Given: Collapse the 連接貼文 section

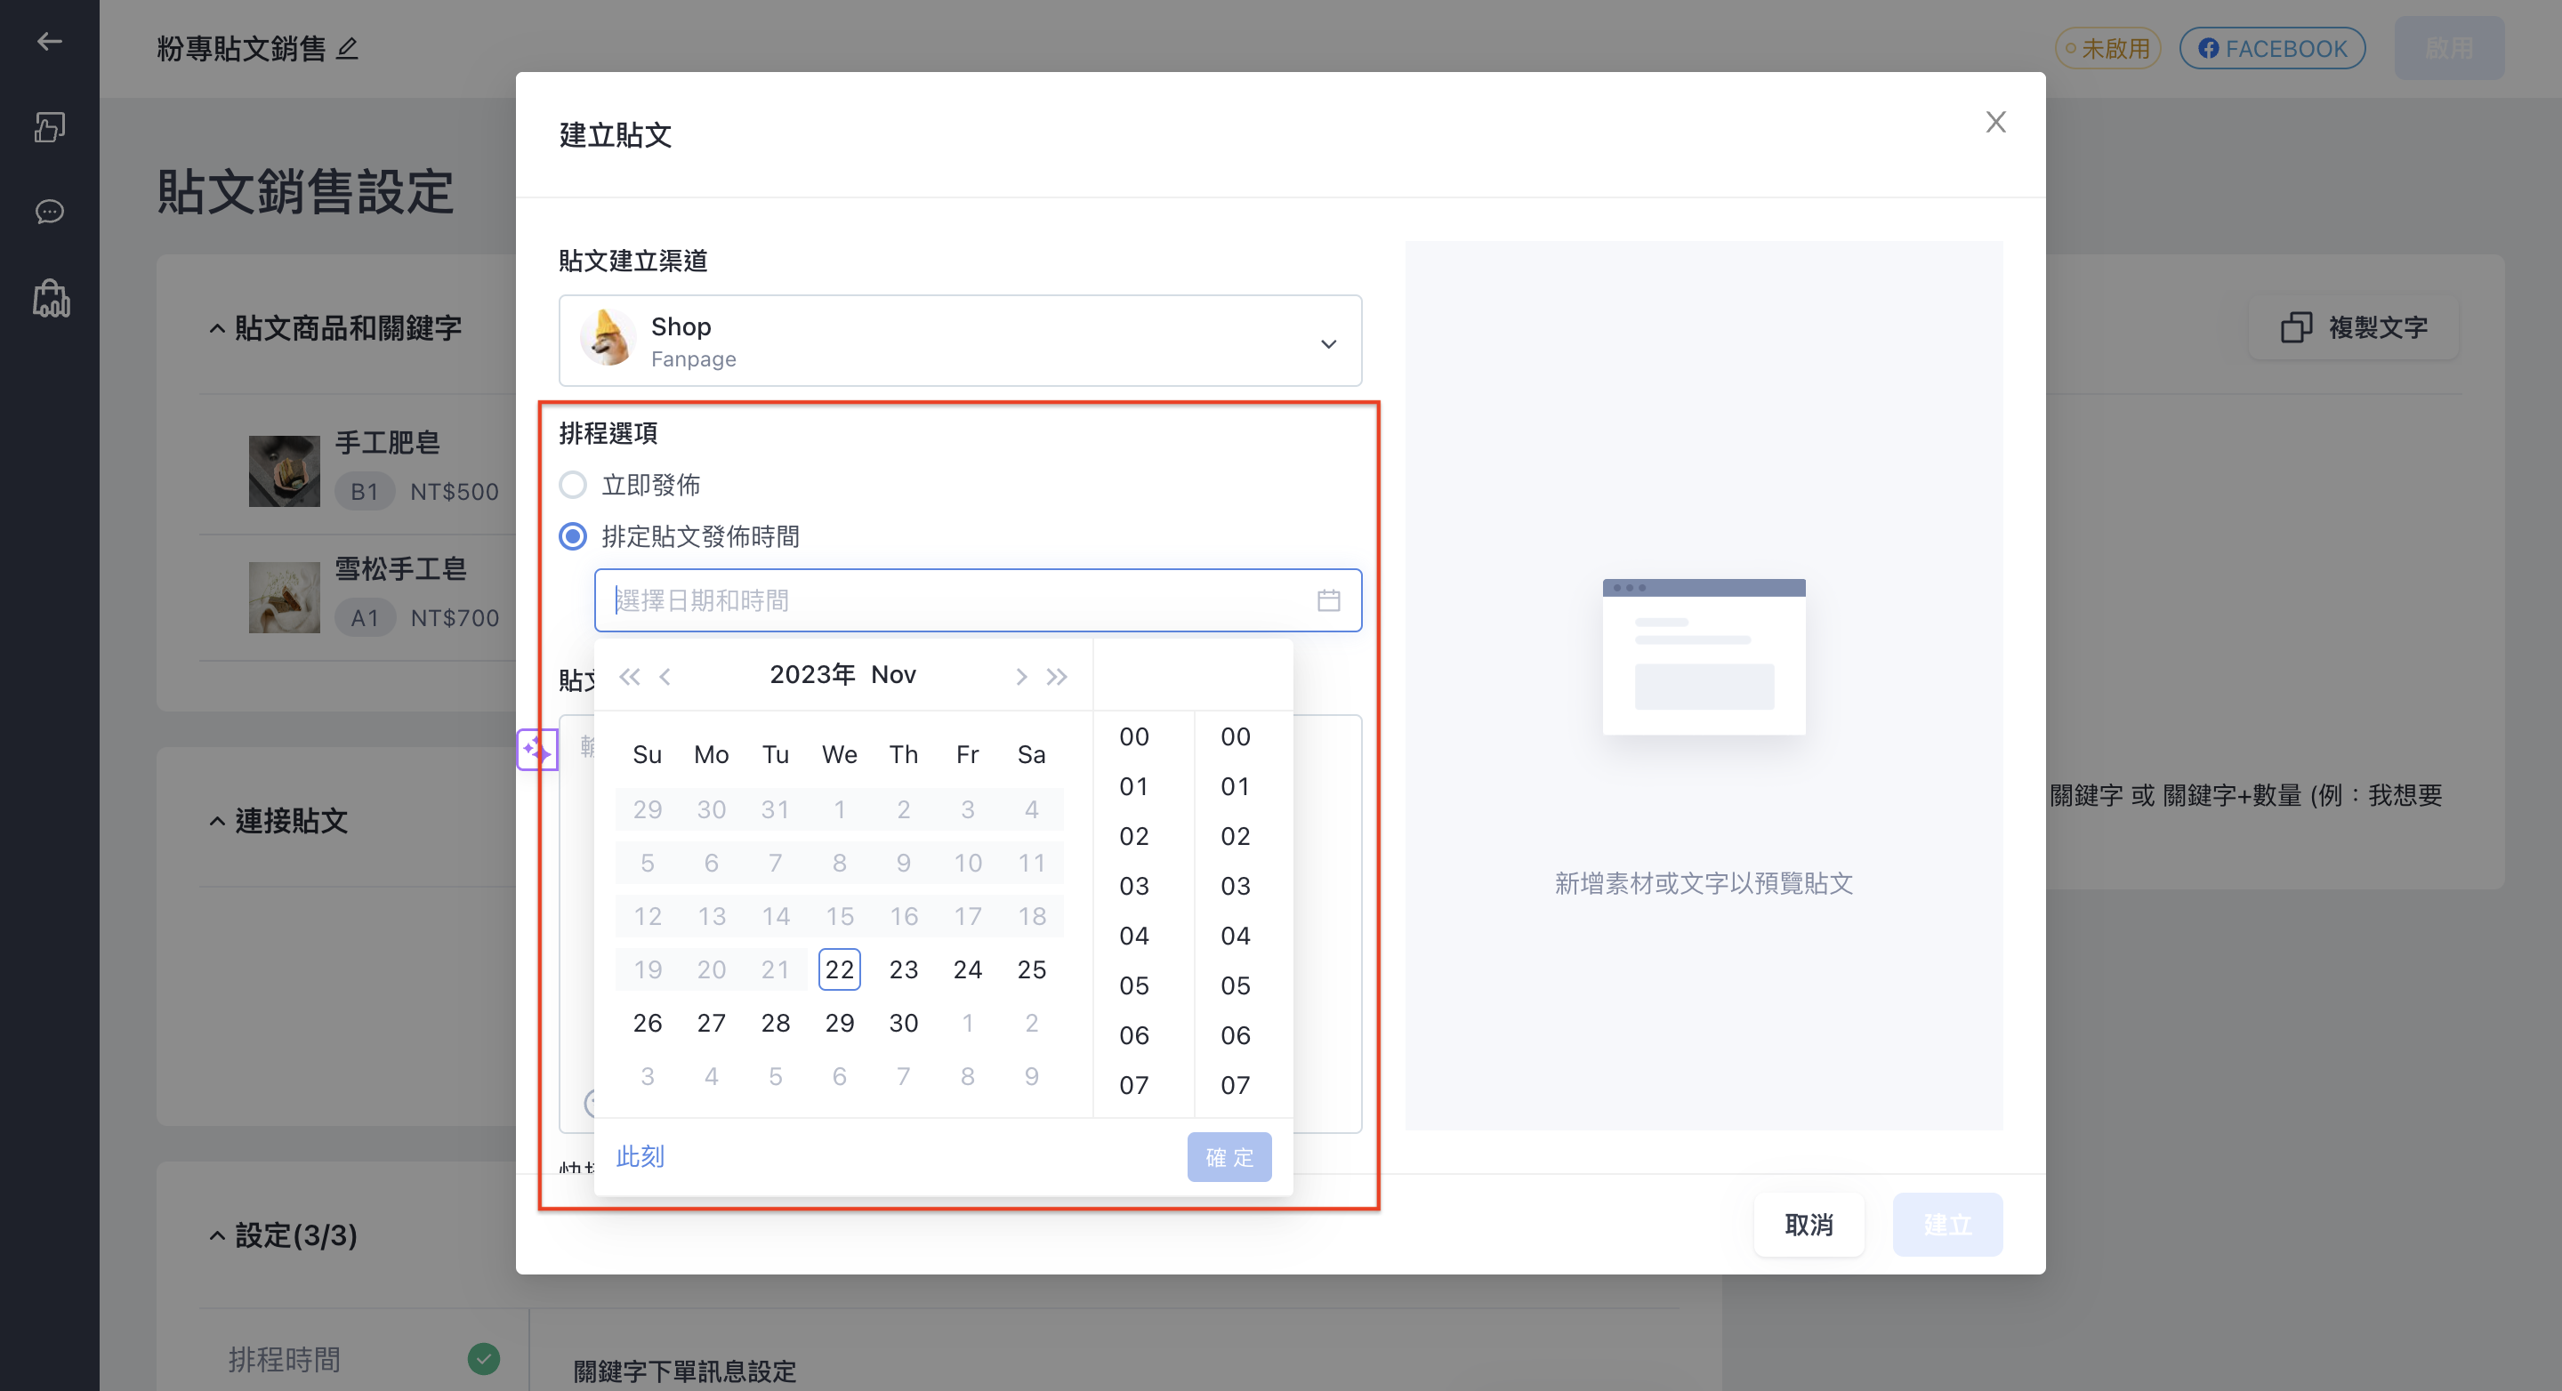Looking at the screenshot, I should point(217,821).
